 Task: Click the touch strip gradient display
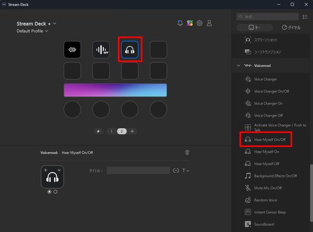(x=115, y=90)
